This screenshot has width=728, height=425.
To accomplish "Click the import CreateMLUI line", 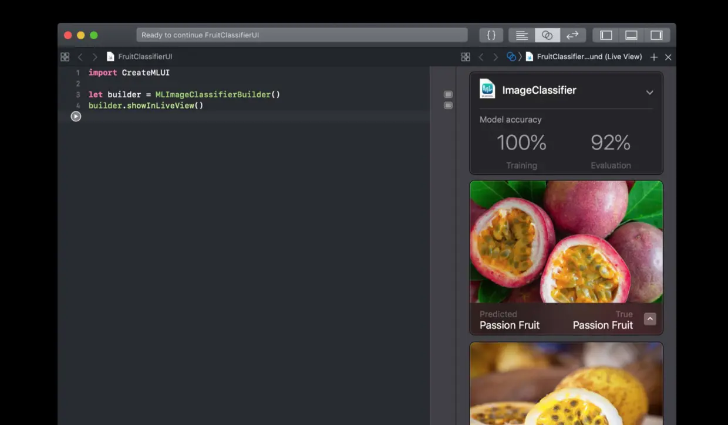I will pyautogui.click(x=129, y=73).
